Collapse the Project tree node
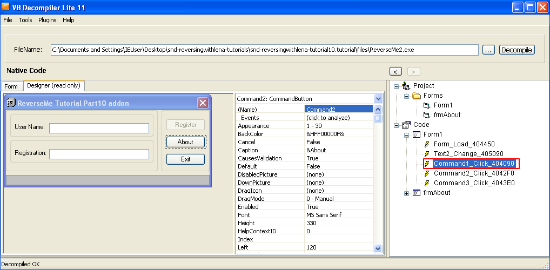The image size is (550, 270). click(397, 86)
